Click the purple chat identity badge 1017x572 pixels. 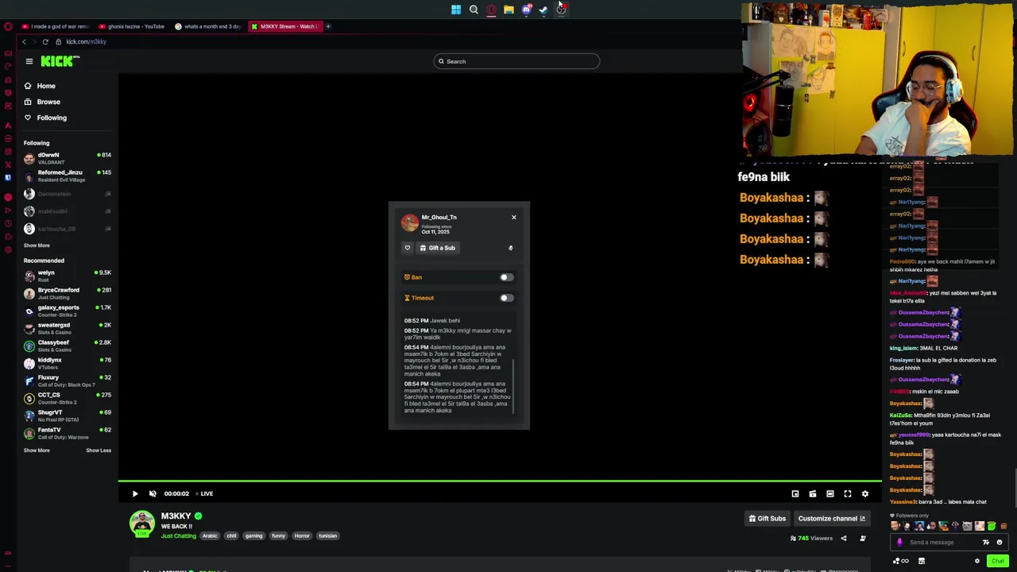pos(899,543)
